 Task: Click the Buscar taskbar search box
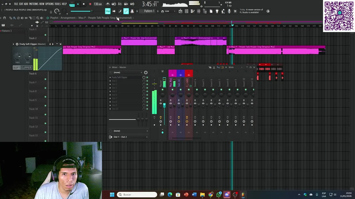(x=137, y=195)
